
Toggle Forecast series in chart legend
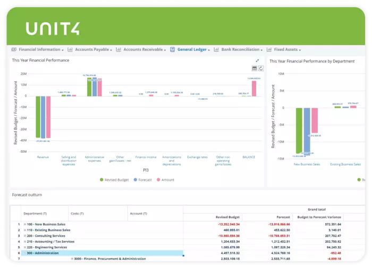pos(142,180)
